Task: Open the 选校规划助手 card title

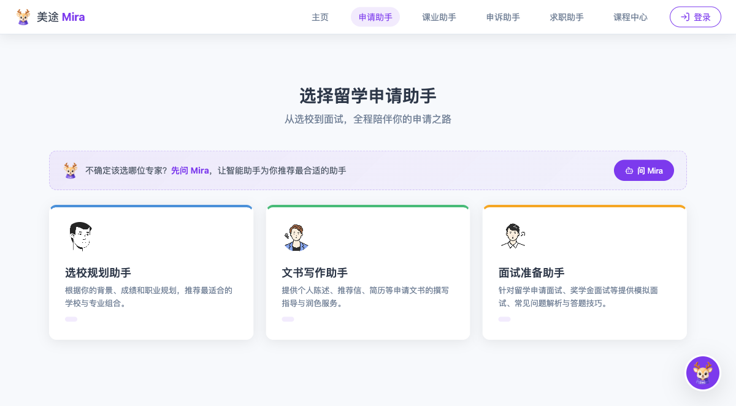Action: tap(98, 273)
